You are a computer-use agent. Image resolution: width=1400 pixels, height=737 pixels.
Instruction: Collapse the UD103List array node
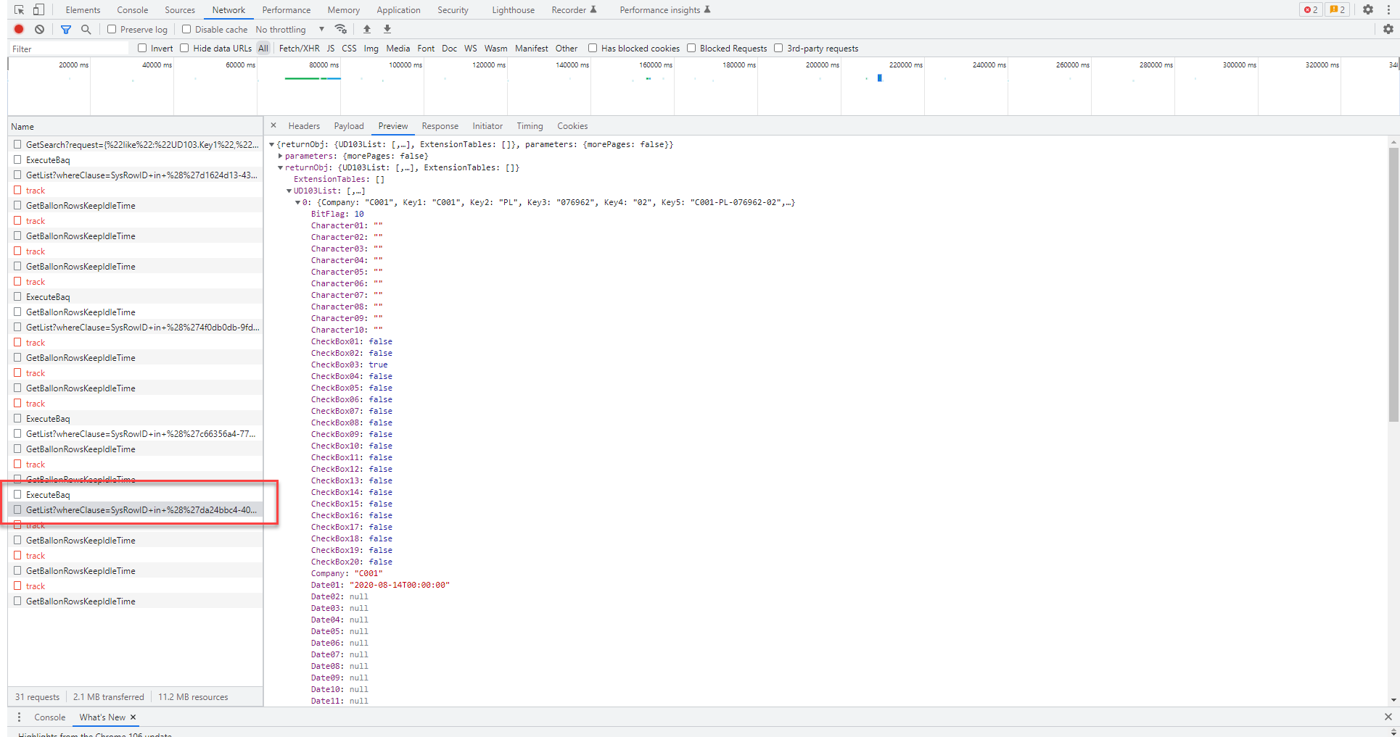click(289, 191)
